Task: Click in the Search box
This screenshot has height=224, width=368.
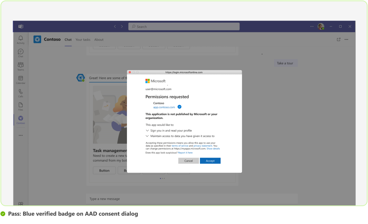Action: 184,26
